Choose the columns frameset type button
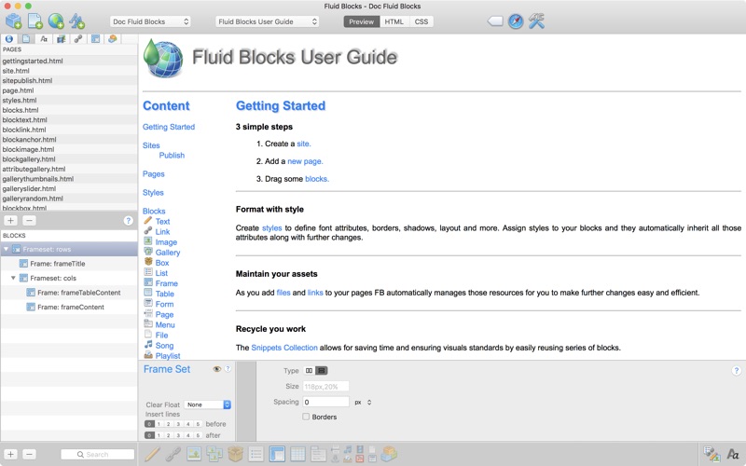 coord(310,370)
